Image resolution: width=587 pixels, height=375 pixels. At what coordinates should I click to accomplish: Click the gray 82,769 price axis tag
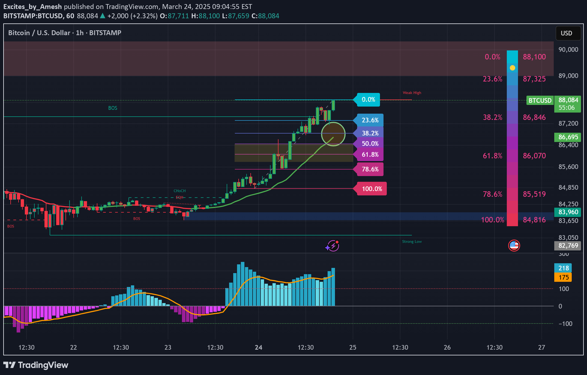[x=568, y=246]
